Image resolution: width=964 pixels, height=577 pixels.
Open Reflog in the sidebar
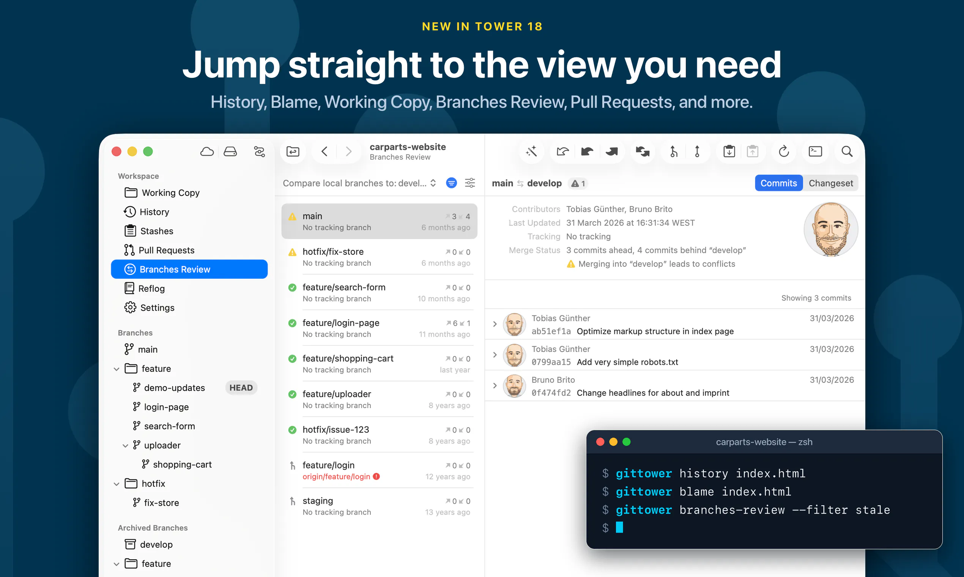click(x=189, y=288)
